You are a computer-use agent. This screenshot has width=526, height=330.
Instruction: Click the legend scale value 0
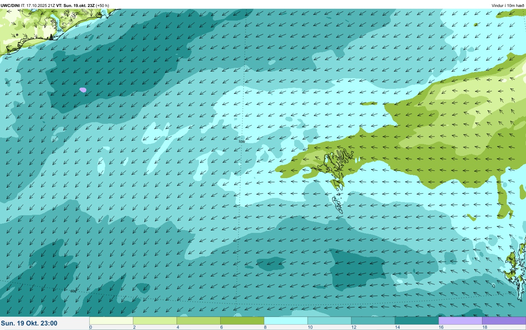(x=90, y=327)
